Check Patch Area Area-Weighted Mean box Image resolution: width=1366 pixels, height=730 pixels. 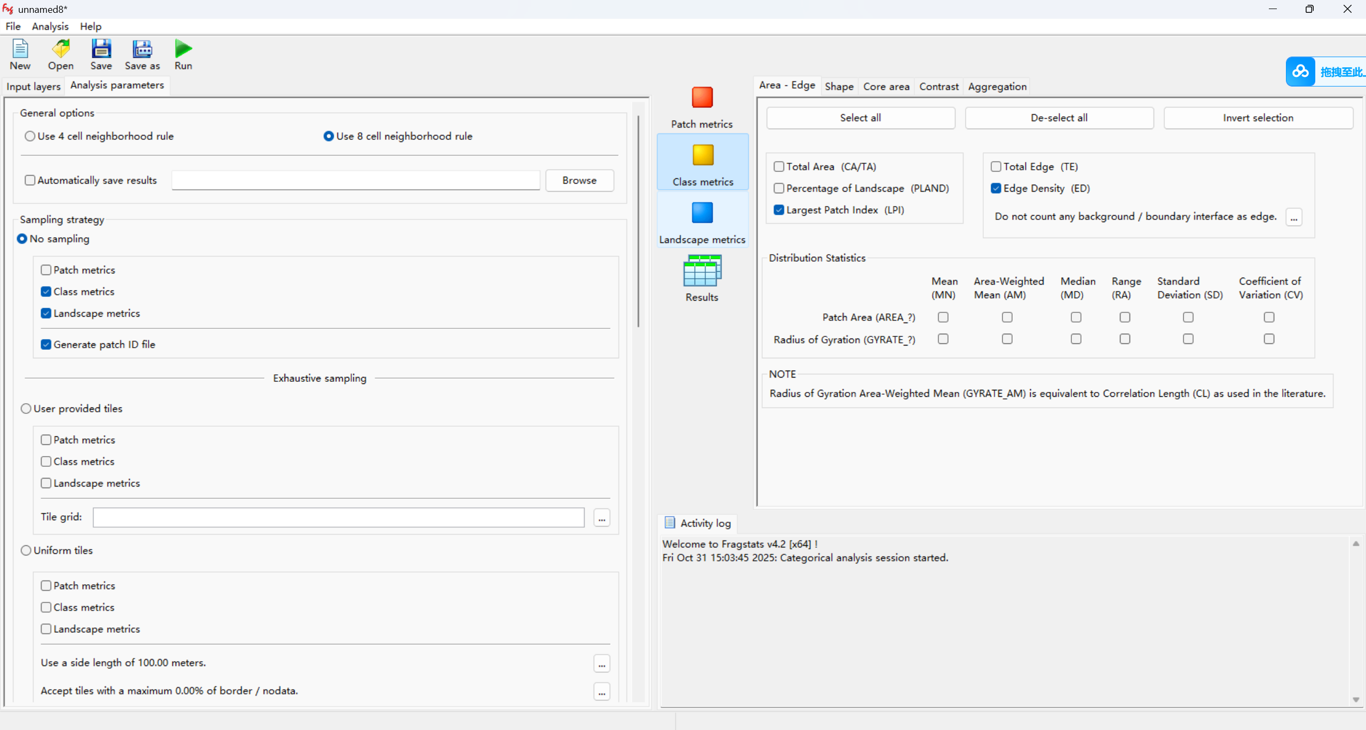tap(1007, 317)
